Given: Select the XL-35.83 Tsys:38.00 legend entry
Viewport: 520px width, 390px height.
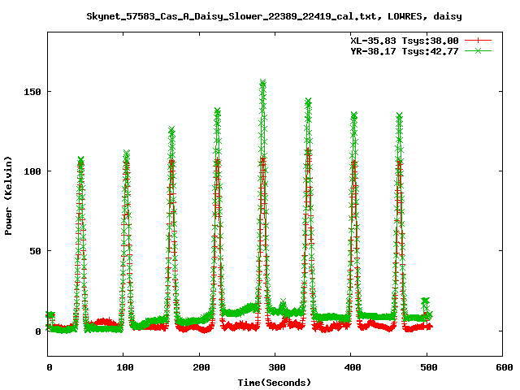Looking at the screenshot, I should tap(405, 41).
